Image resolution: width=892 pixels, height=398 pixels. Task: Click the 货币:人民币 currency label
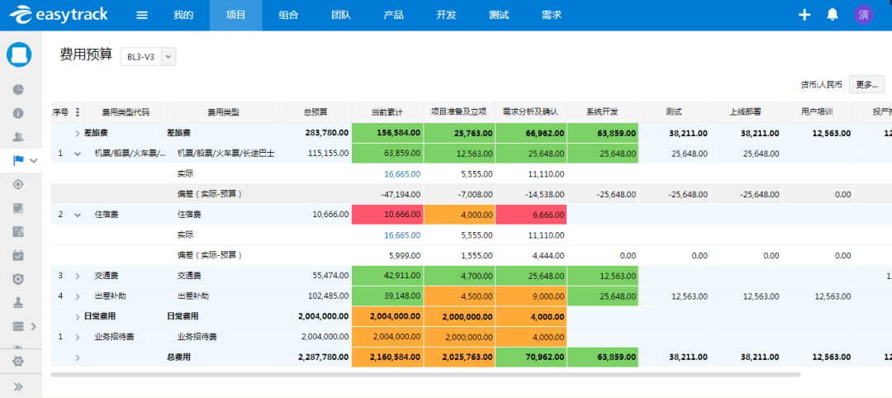click(x=822, y=85)
